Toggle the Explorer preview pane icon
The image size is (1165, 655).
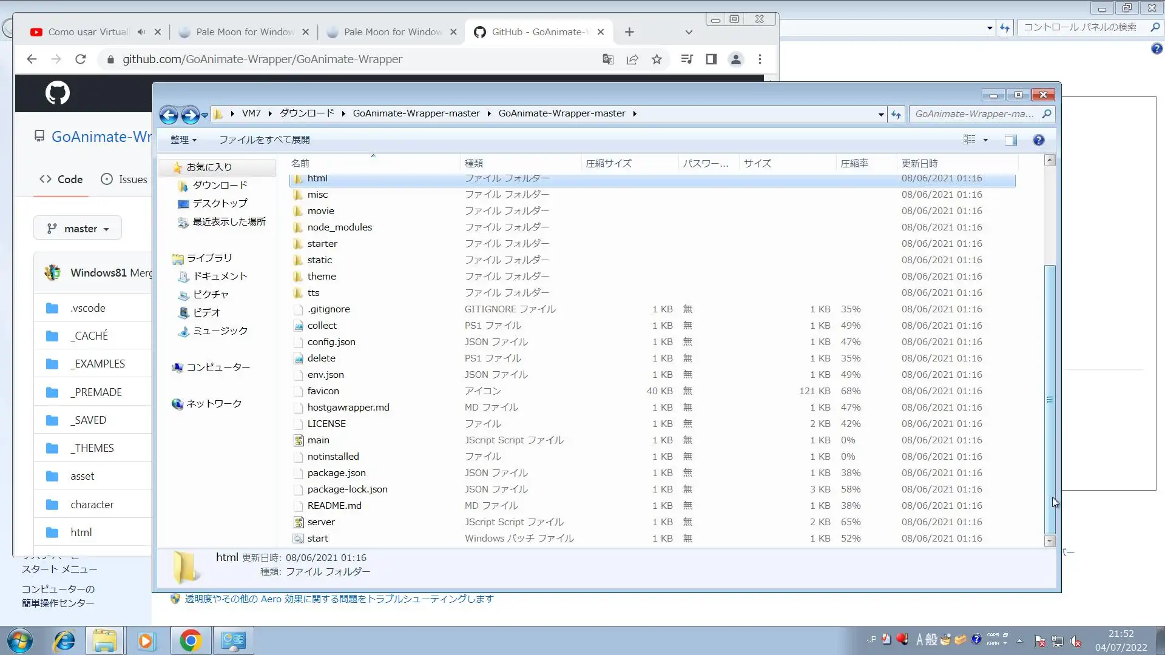pyautogui.click(x=1010, y=140)
